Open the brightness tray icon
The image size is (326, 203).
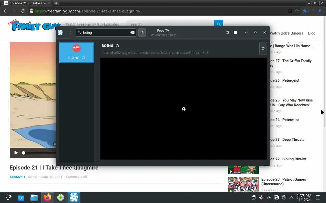coord(269,197)
